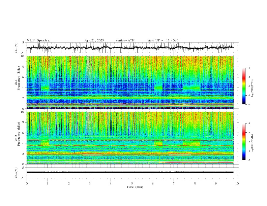Image resolution: width=267 pixels, height=206 pixels.
Task: Click the "5" tick on Time axis
Action: (x=132, y=183)
